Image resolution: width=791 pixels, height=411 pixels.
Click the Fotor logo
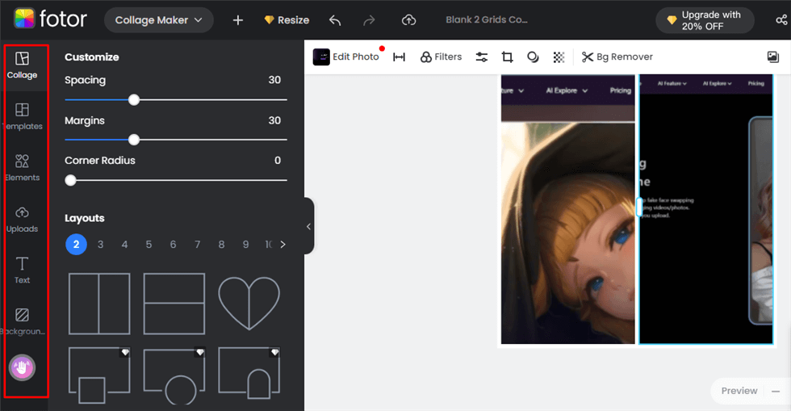(x=50, y=19)
